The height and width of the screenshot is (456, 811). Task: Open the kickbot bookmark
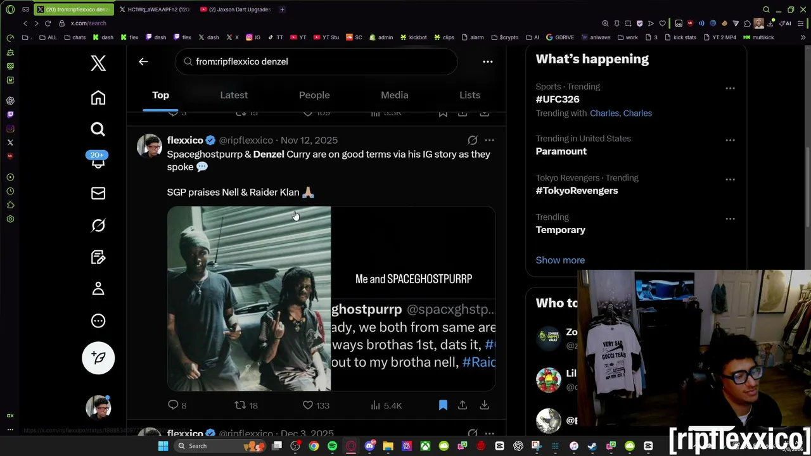[x=414, y=37]
